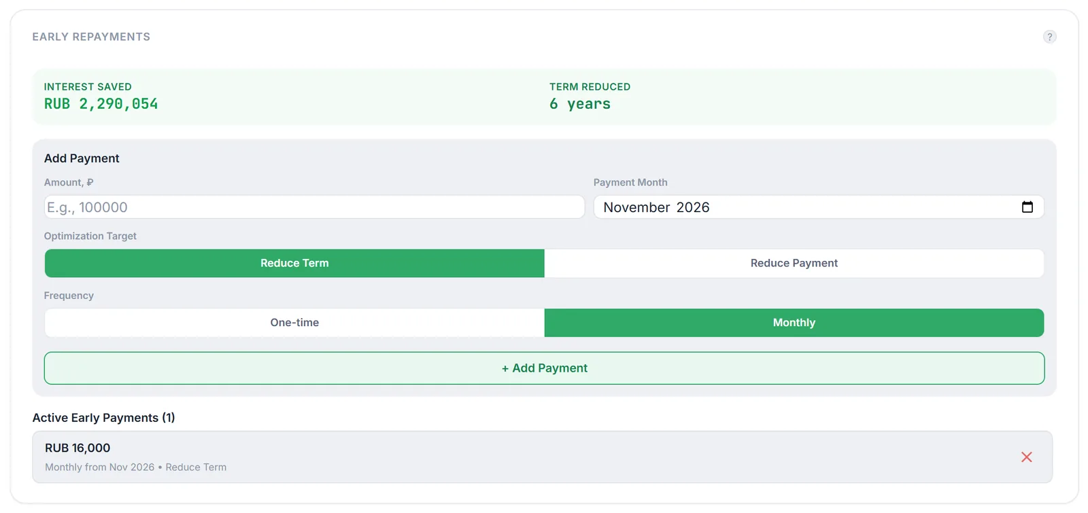1088x513 pixels.
Task: Choose One-time frequency
Action: [x=294, y=323]
